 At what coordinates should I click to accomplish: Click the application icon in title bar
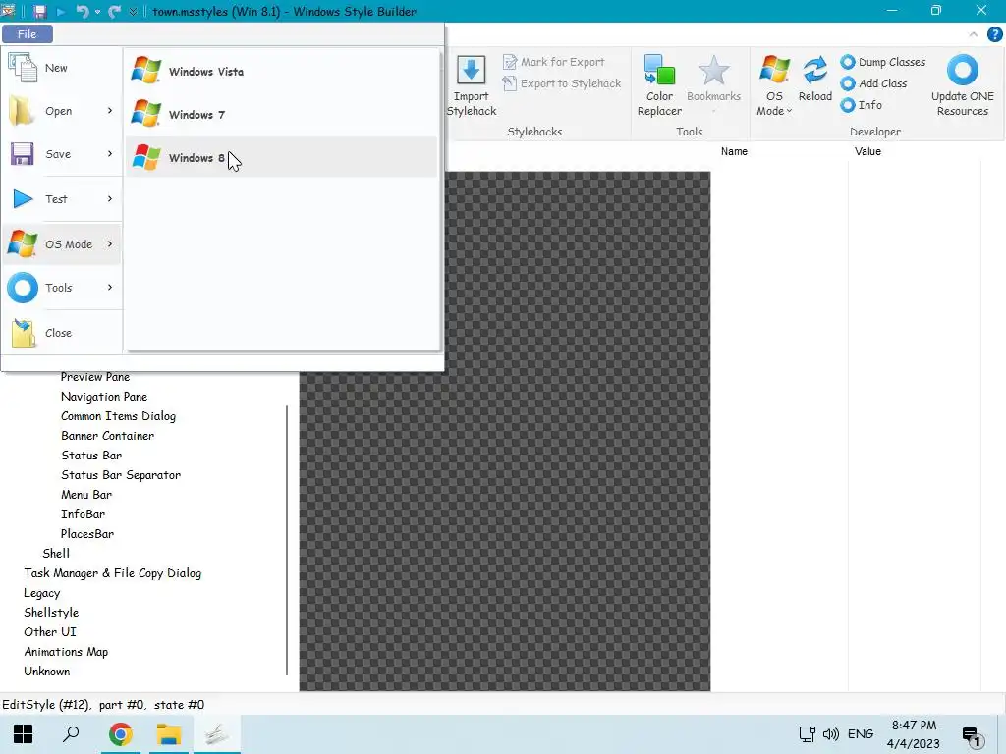[8, 10]
